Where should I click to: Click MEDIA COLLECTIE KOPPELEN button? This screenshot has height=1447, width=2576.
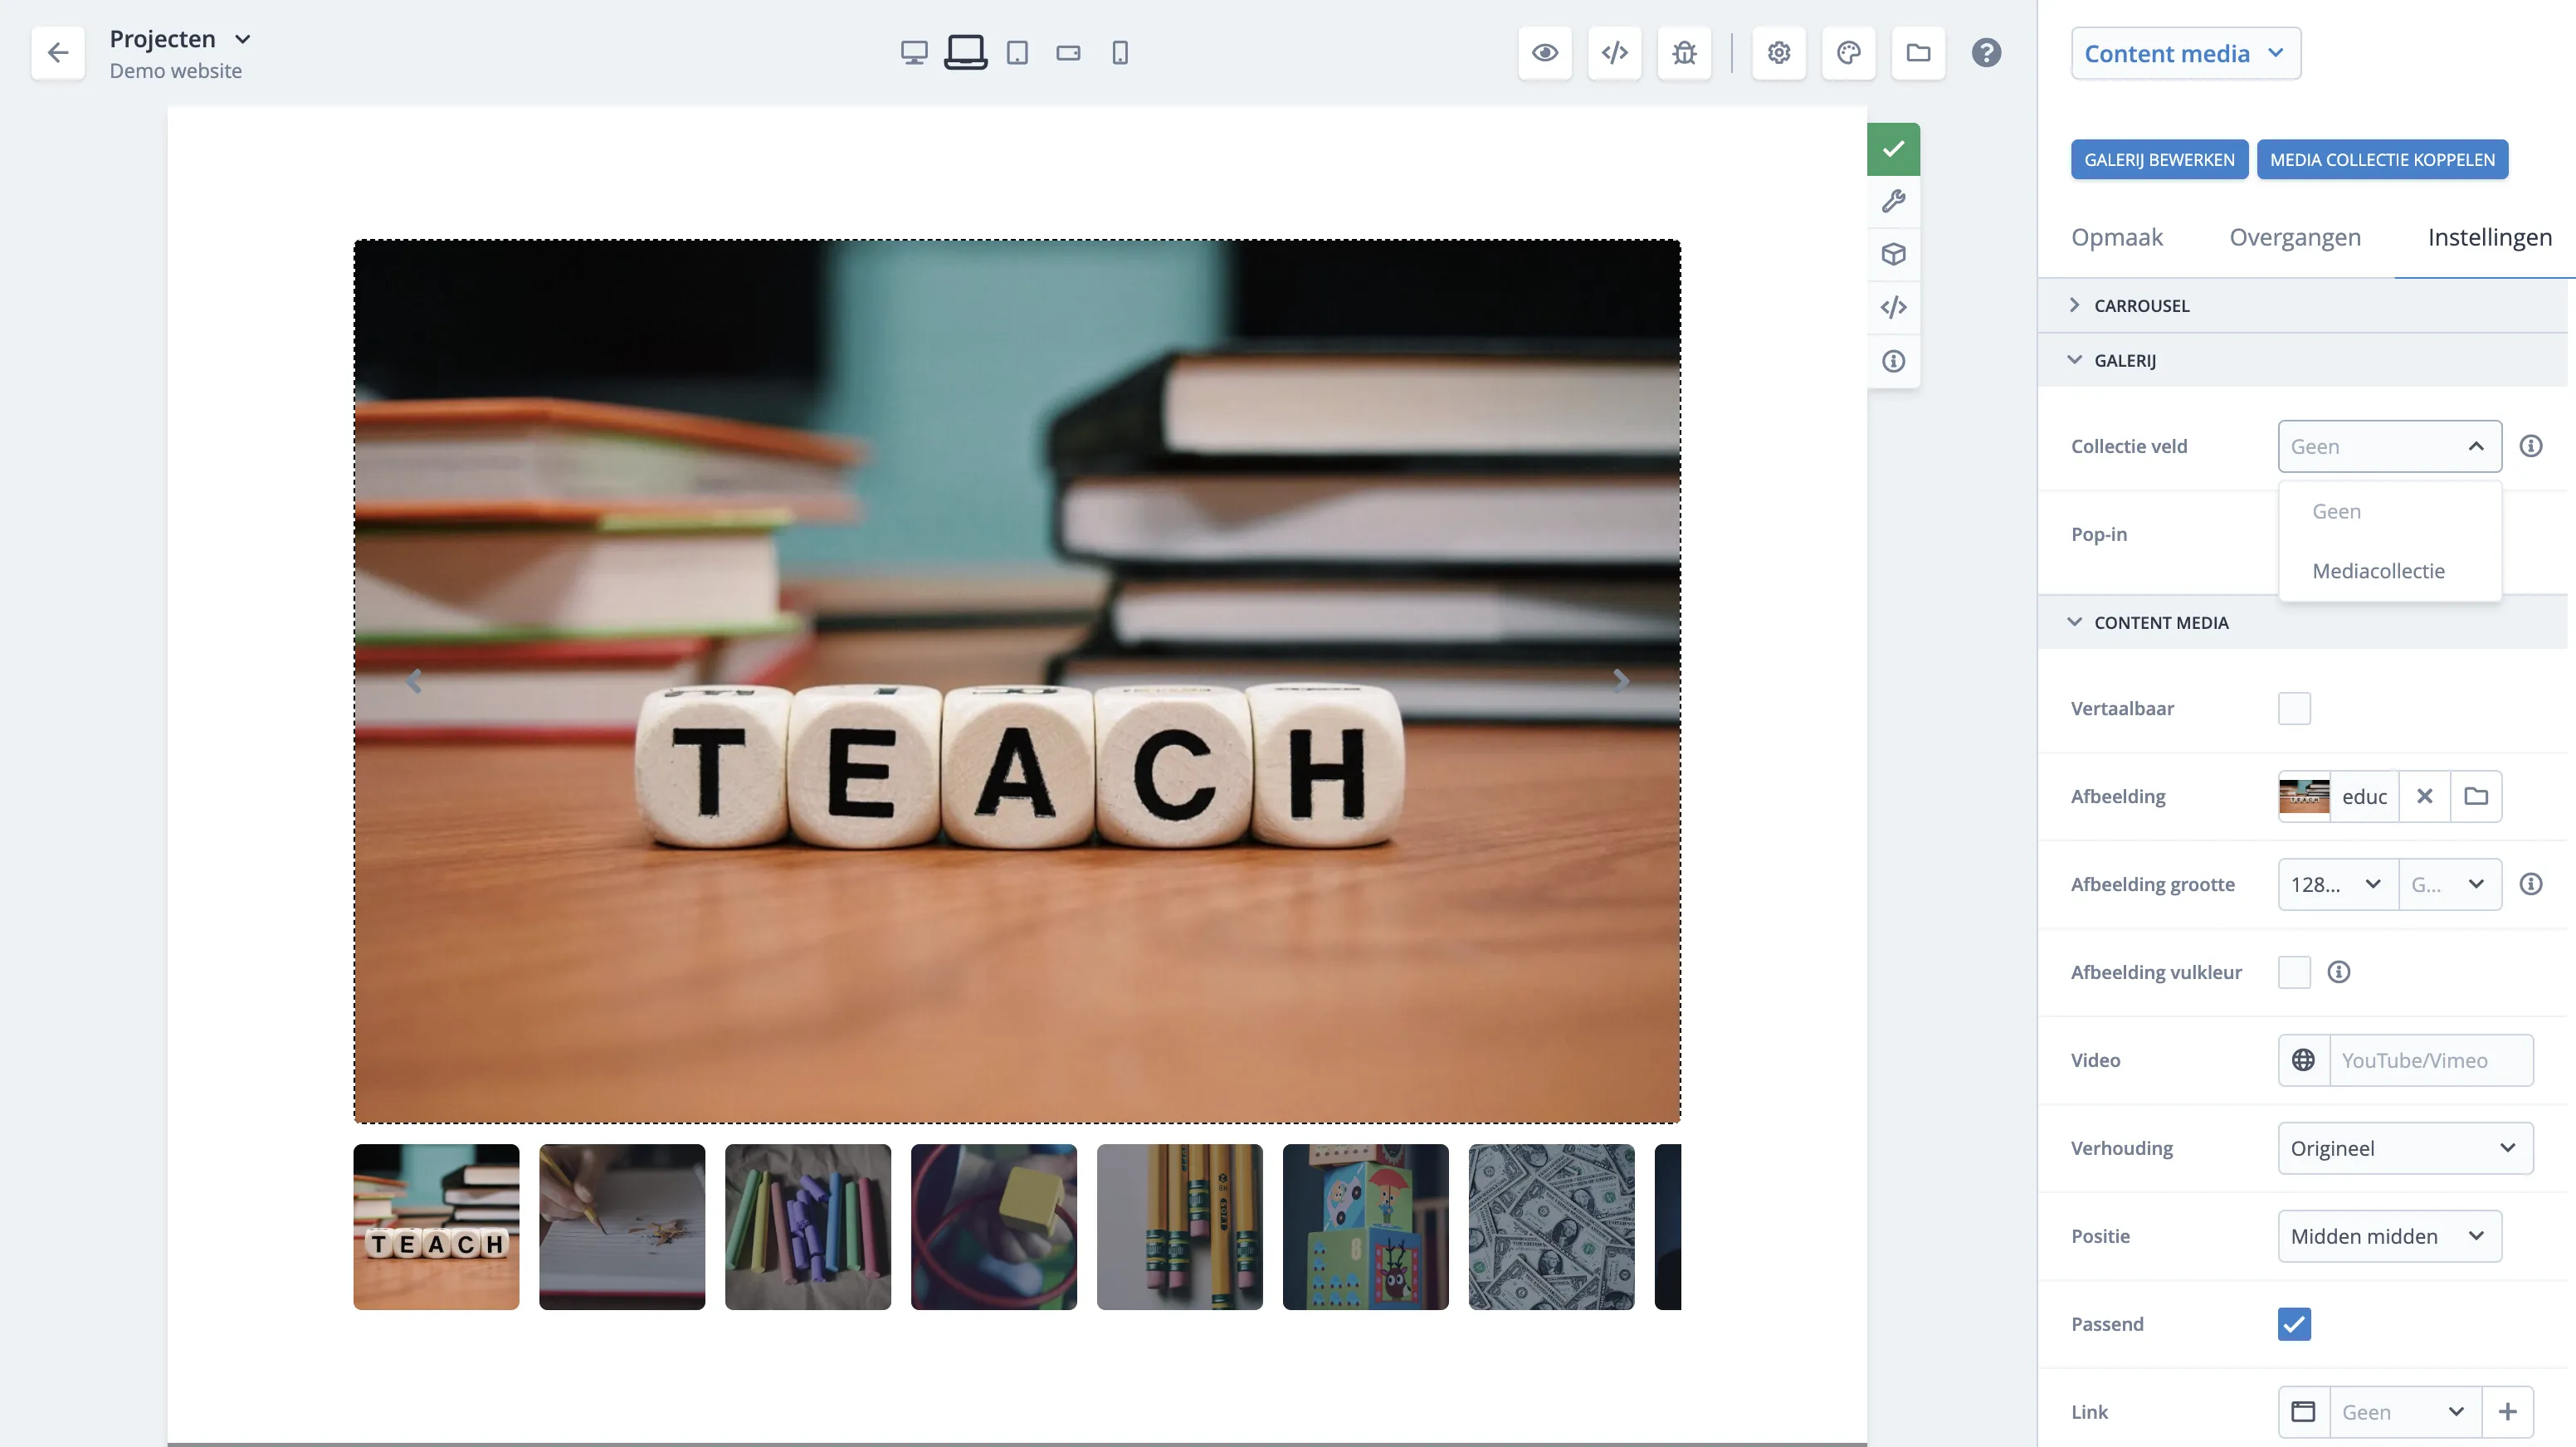(2382, 160)
